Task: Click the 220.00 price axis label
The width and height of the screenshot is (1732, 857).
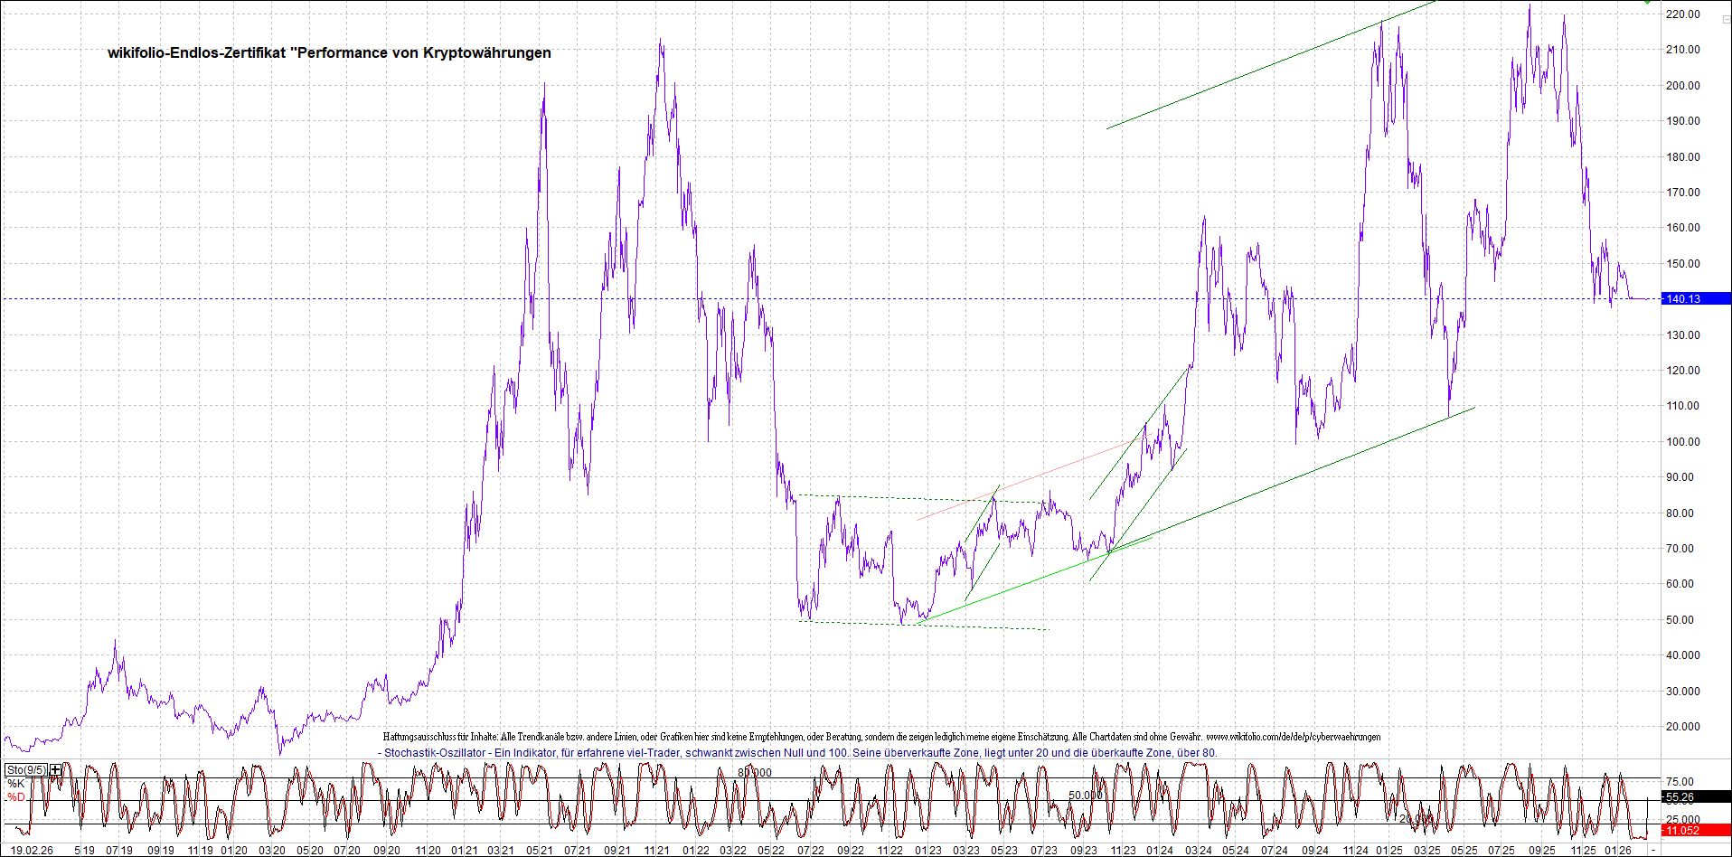Action: click(1683, 14)
